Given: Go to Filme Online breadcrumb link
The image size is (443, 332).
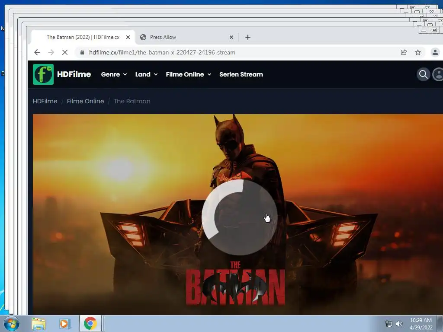Looking at the screenshot, I should 85,101.
